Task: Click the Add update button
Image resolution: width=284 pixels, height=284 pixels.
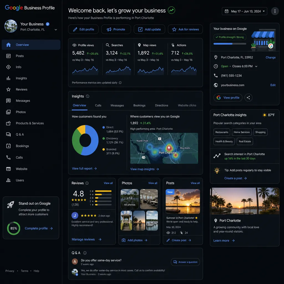Action: [x=149, y=29]
